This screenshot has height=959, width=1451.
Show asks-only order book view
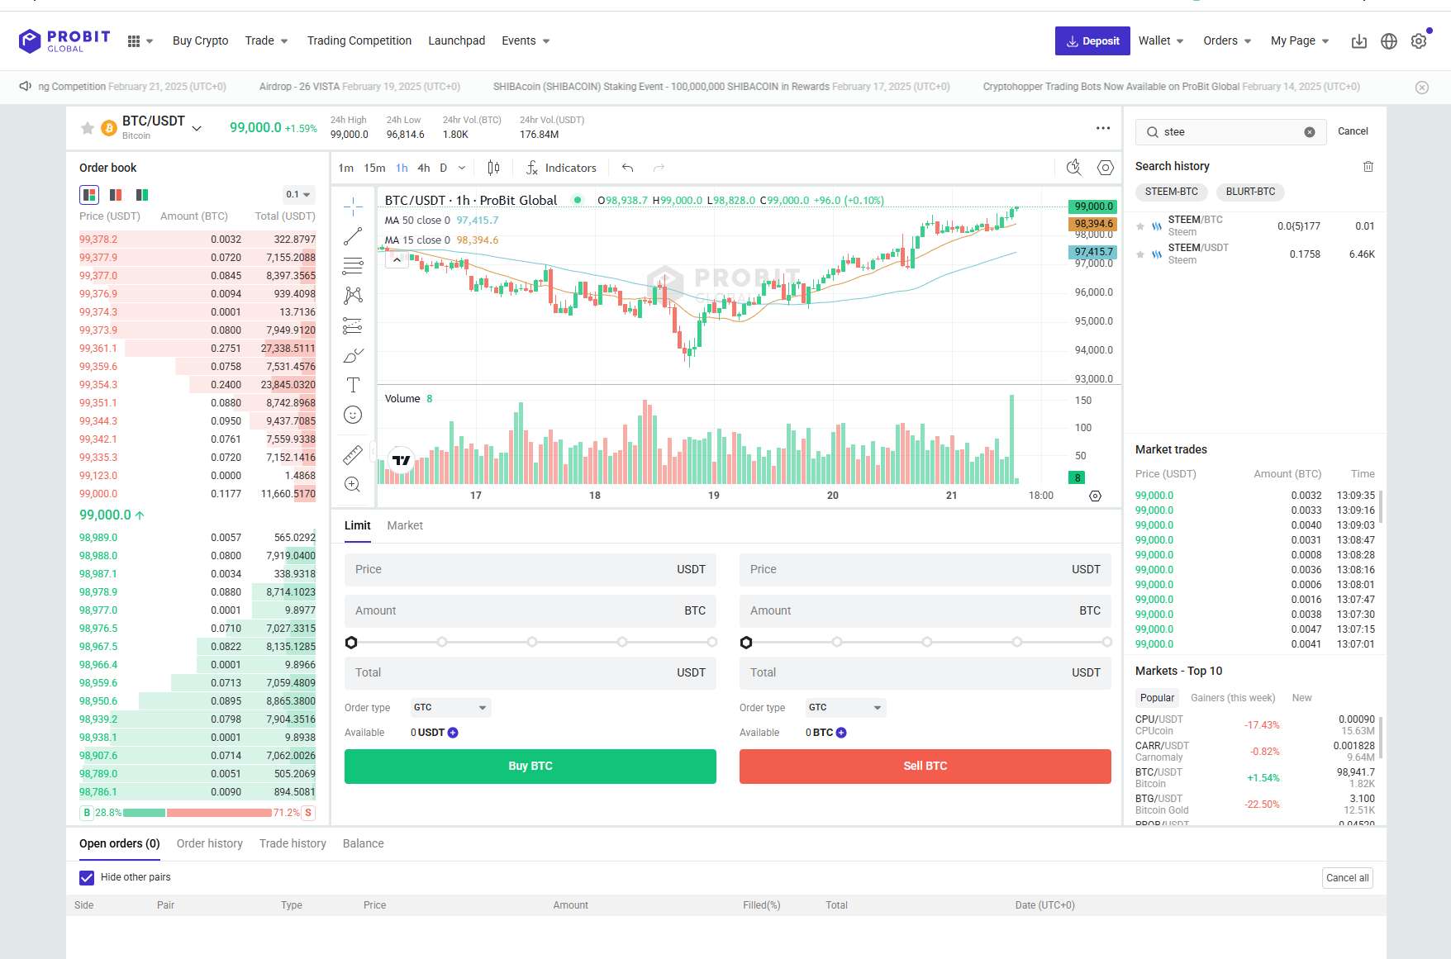116,195
